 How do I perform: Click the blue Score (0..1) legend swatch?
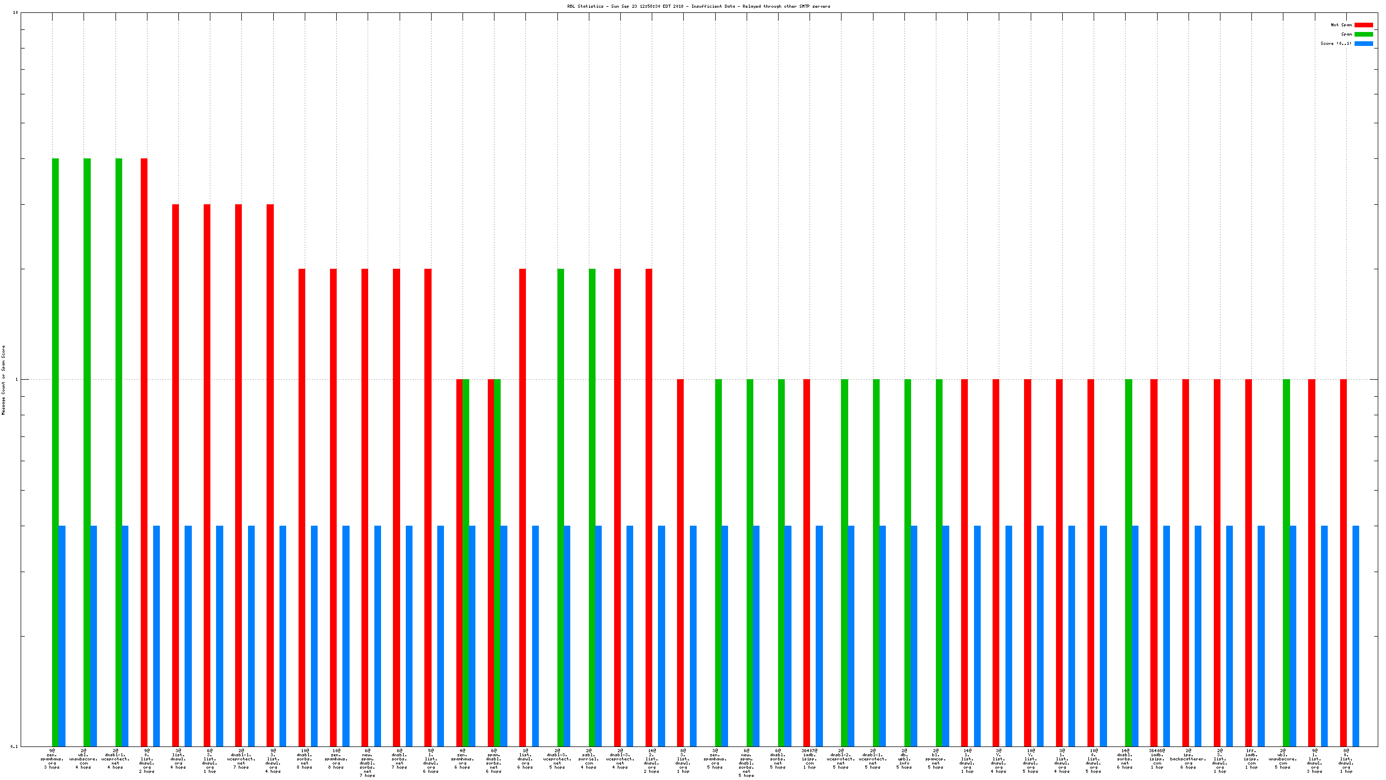(1363, 44)
